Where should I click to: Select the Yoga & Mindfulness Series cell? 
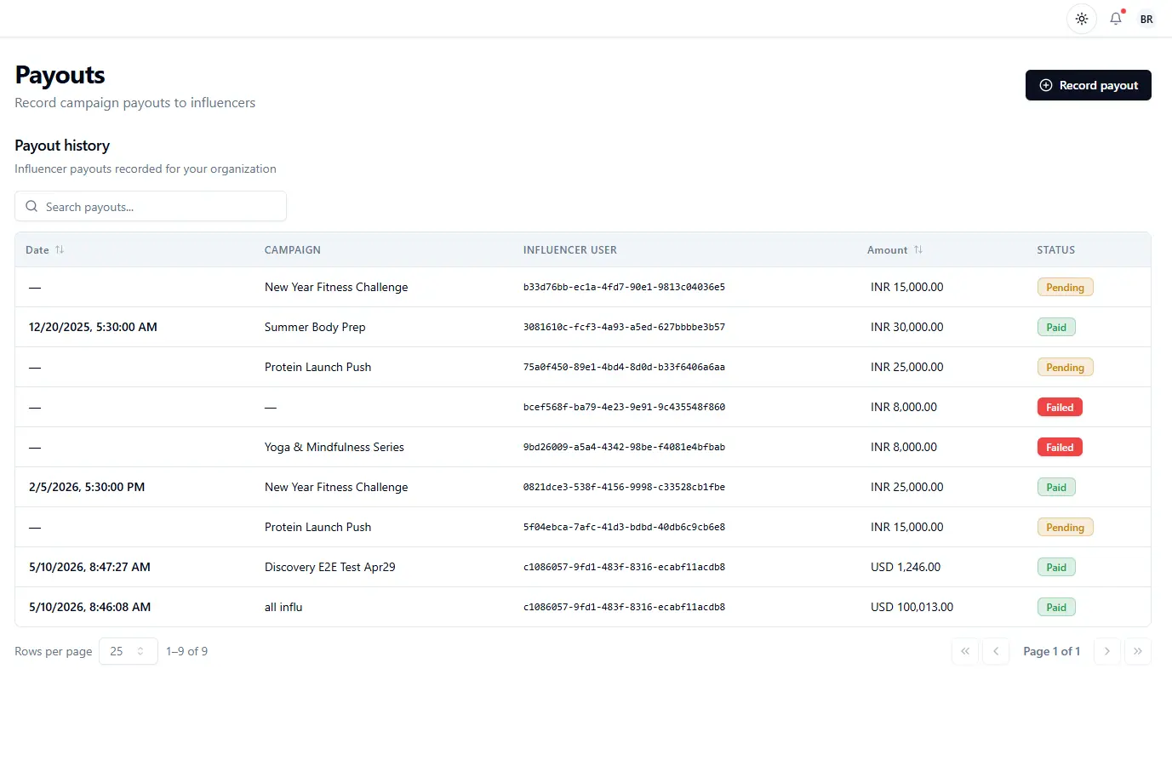pos(334,447)
